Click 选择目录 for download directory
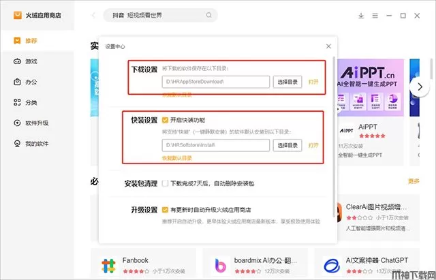This screenshot has height=280, width=436. (287, 81)
